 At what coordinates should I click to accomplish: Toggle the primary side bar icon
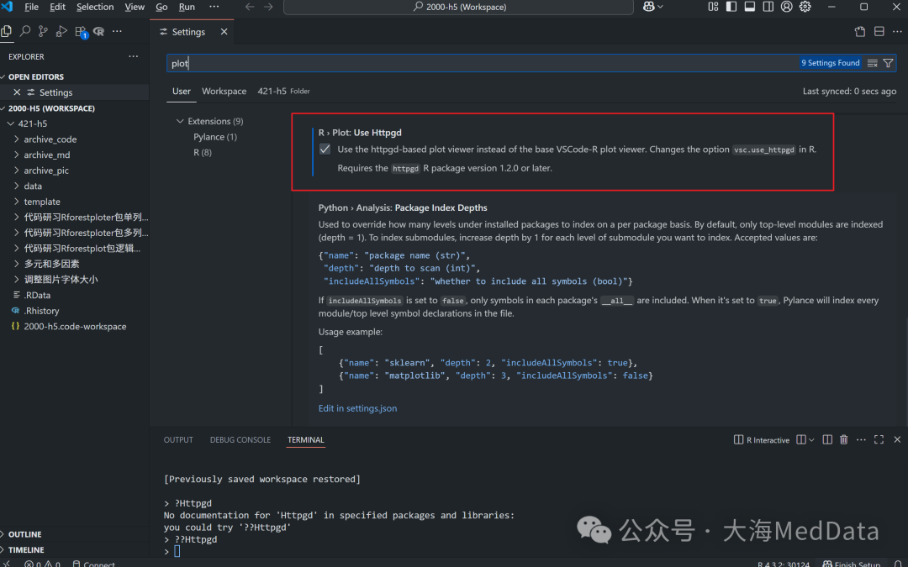731,7
